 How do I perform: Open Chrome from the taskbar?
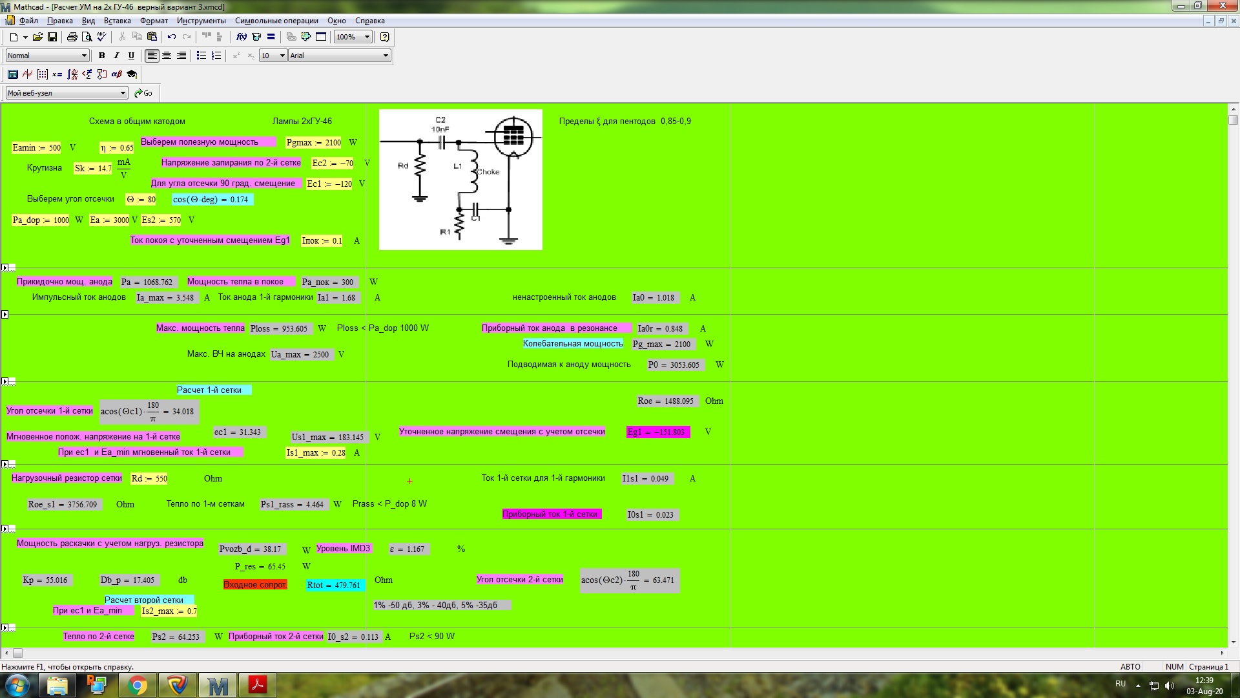click(137, 685)
